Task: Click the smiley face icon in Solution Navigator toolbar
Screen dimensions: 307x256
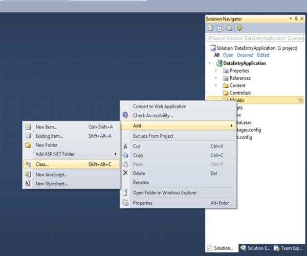Action: (239, 28)
